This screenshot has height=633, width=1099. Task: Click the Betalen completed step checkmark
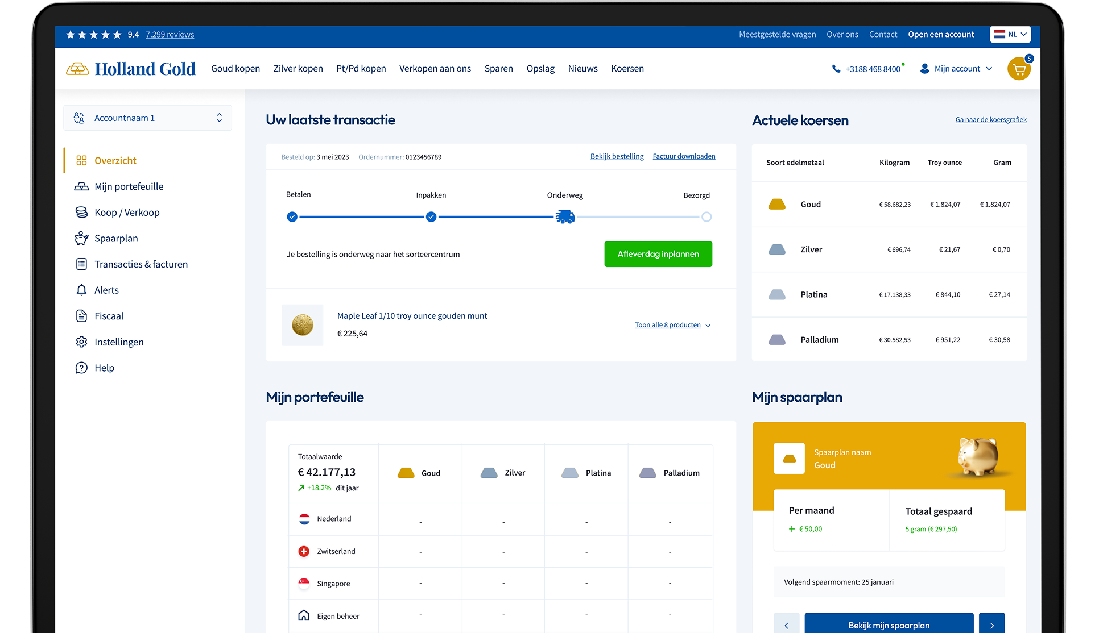[292, 216]
